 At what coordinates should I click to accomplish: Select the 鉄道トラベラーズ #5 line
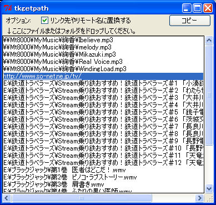103,112
